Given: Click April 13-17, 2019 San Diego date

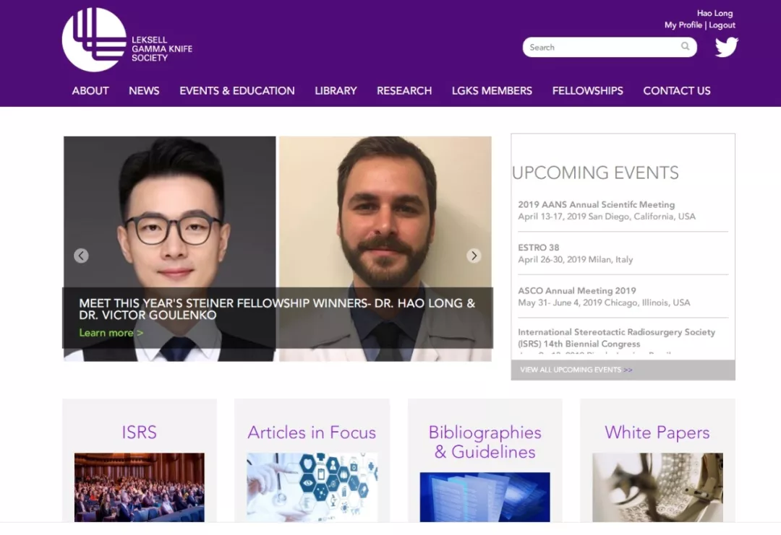Looking at the screenshot, I should point(607,217).
